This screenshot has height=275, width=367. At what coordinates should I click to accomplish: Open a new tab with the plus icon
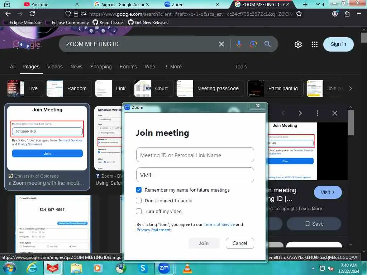click(305, 4)
